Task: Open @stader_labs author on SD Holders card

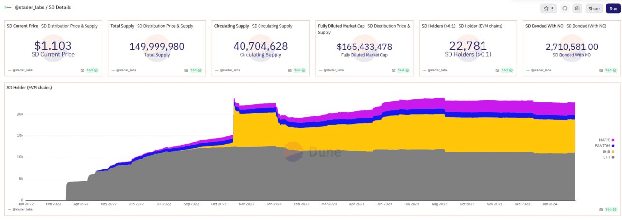Action: pyautogui.click(x=437, y=70)
